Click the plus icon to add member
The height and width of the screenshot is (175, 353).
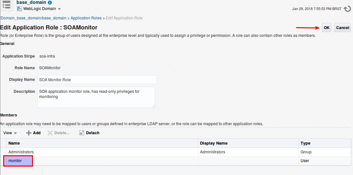click(28, 133)
